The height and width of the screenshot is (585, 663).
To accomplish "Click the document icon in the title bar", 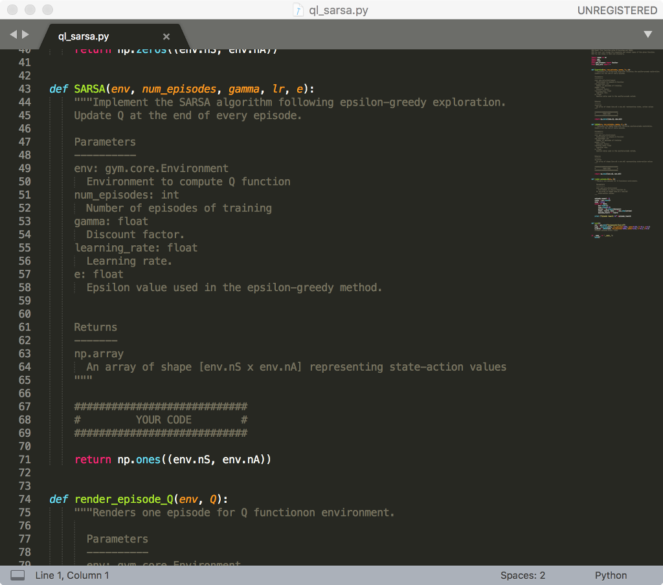I will (x=297, y=10).
